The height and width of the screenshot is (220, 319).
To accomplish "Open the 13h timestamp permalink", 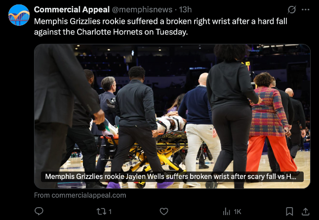I will click(x=185, y=9).
